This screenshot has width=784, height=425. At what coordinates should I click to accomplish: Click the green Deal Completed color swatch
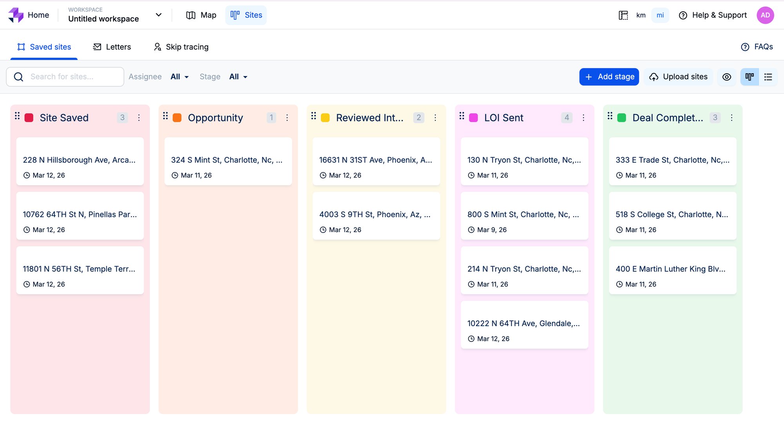click(x=622, y=118)
